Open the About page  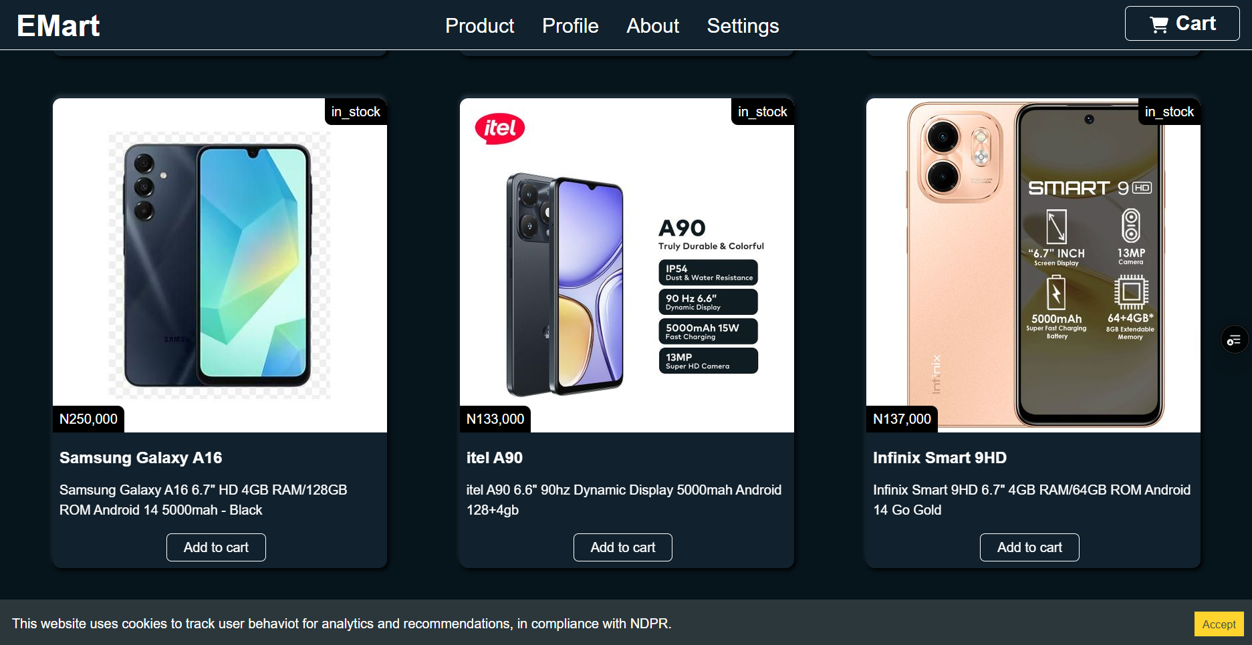(x=652, y=26)
